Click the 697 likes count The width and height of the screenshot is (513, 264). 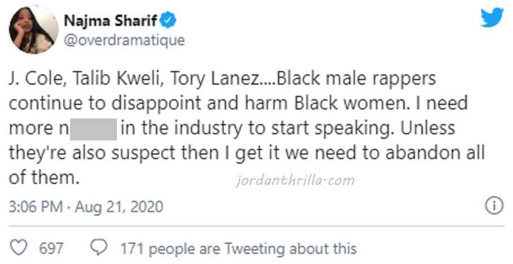point(51,248)
